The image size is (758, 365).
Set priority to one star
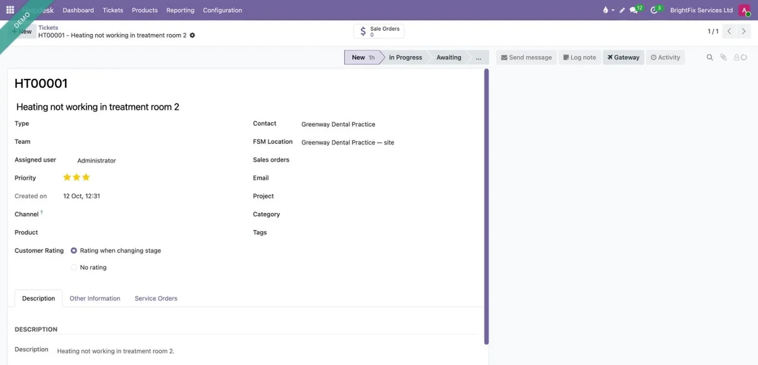[x=67, y=177]
